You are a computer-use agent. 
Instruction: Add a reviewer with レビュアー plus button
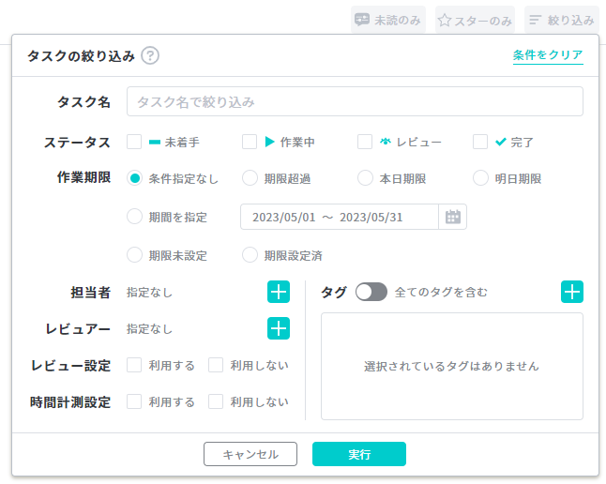[279, 328]
